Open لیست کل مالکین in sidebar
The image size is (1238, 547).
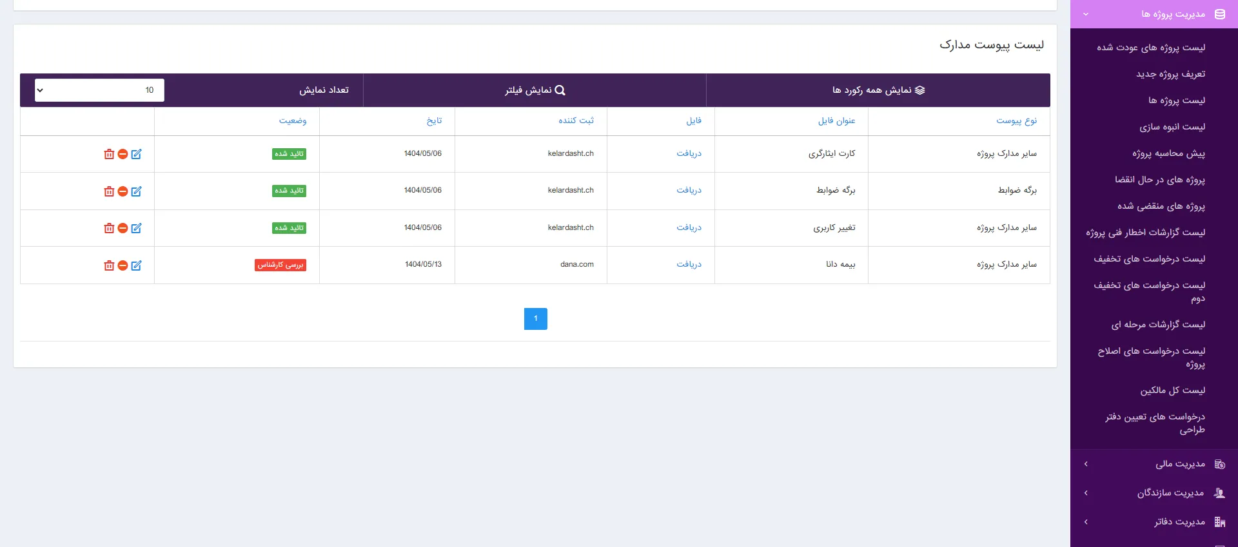(1172, 390)
